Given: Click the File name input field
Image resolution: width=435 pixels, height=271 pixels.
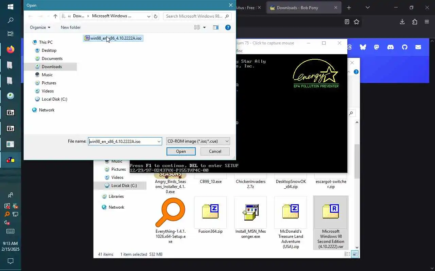Looking at the screenshot, I should [122, 141].
